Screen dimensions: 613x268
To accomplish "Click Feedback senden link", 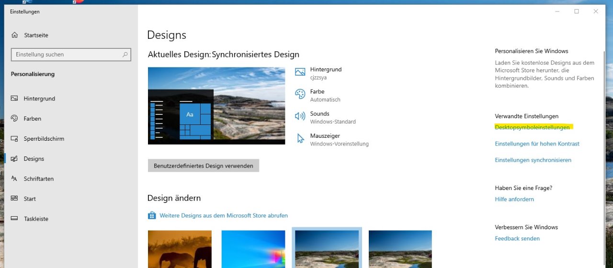I will coord(517,238).
